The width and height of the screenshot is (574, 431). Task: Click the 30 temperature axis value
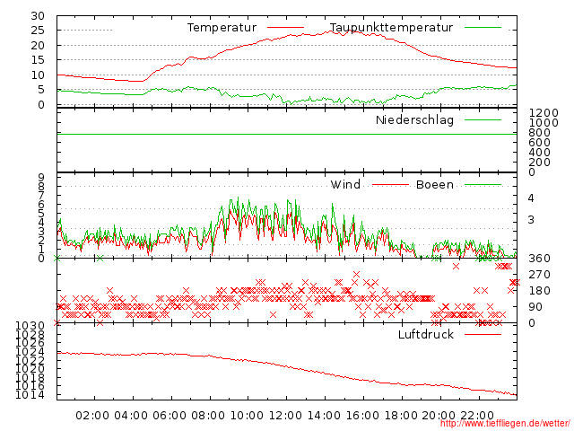(x=38, y=16)
